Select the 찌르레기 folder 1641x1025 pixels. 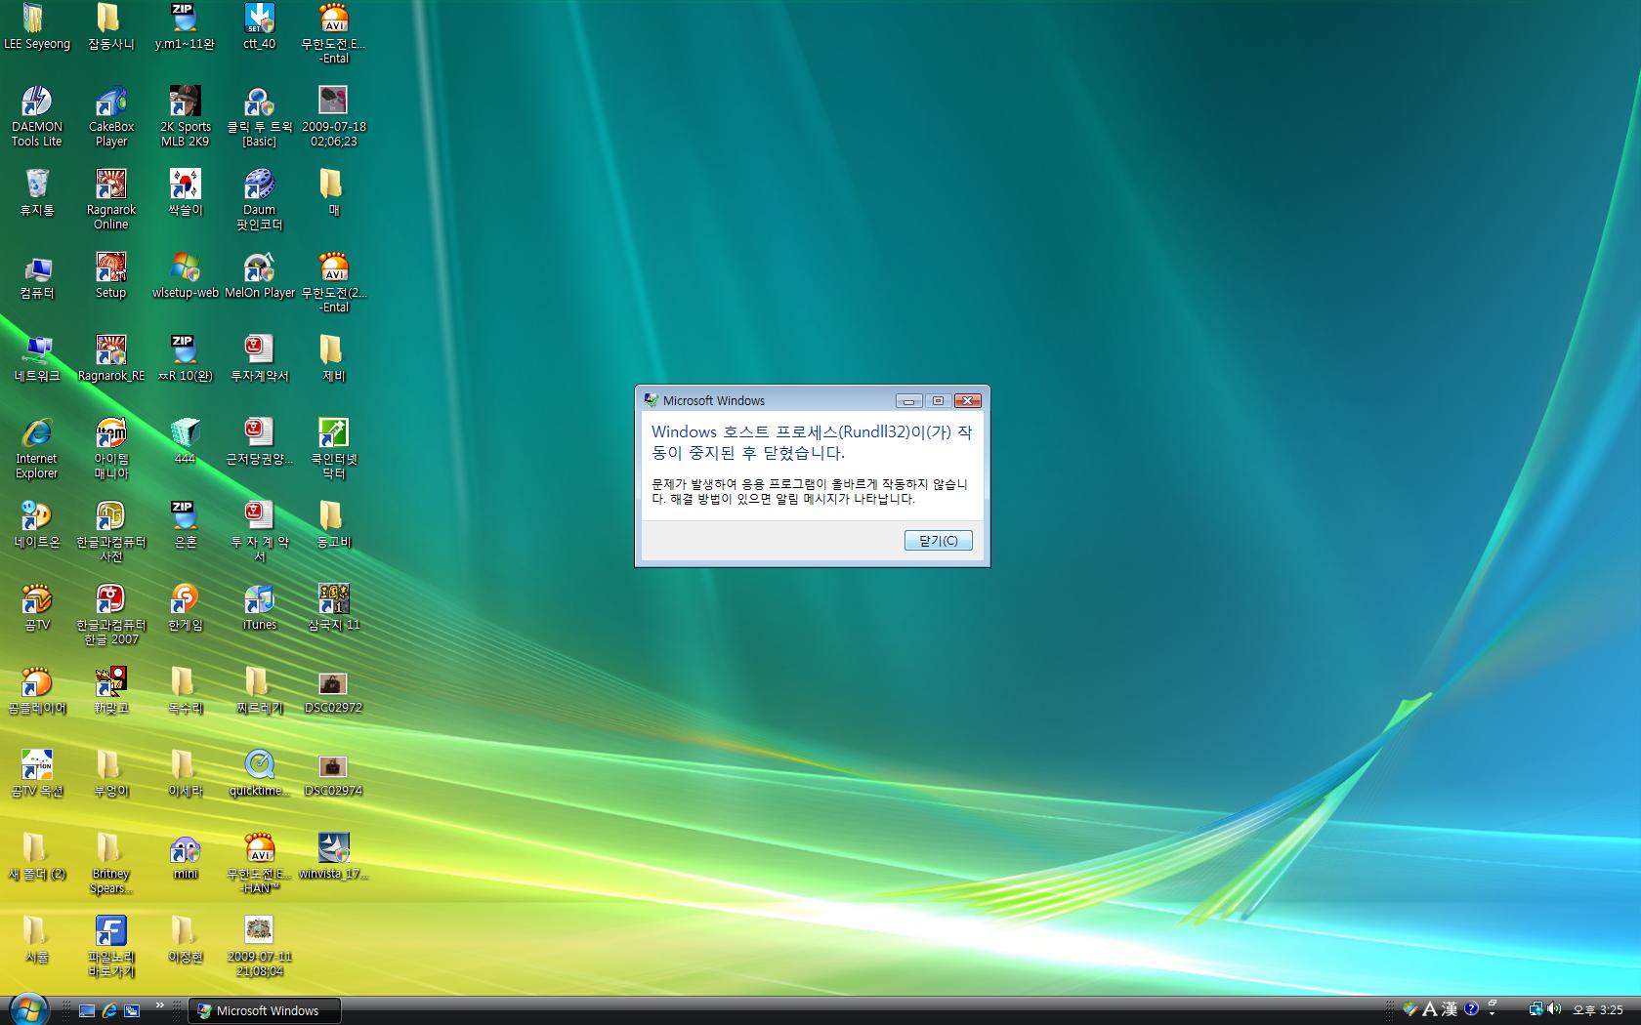(x=260, y=690)
